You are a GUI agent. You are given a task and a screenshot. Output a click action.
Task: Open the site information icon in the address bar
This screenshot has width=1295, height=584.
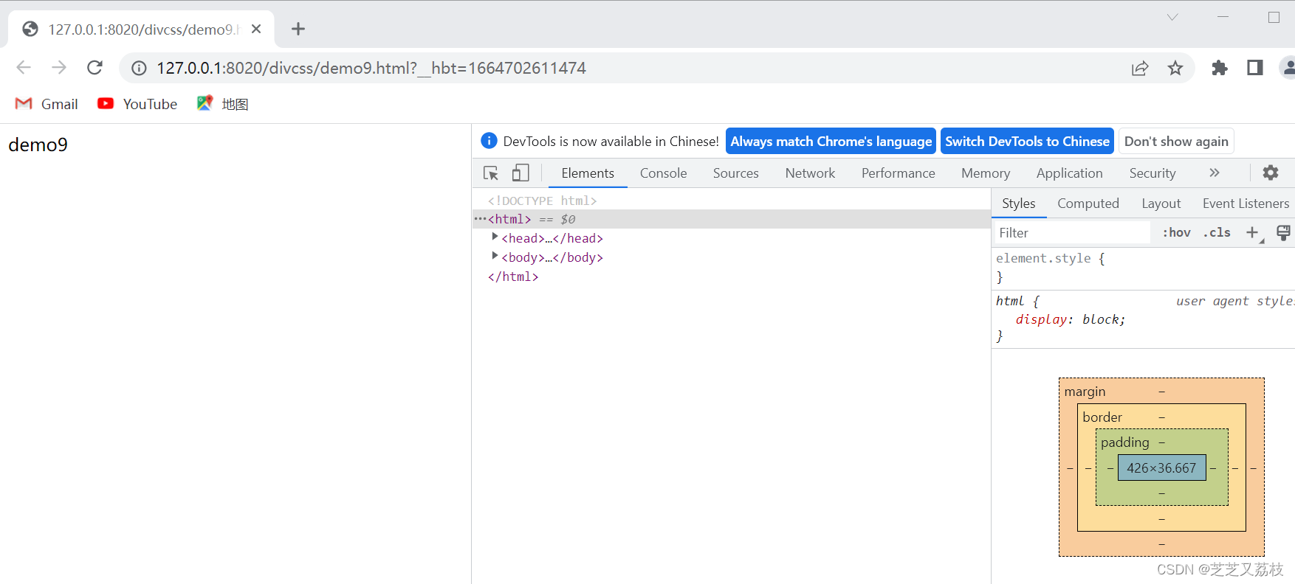139,68
